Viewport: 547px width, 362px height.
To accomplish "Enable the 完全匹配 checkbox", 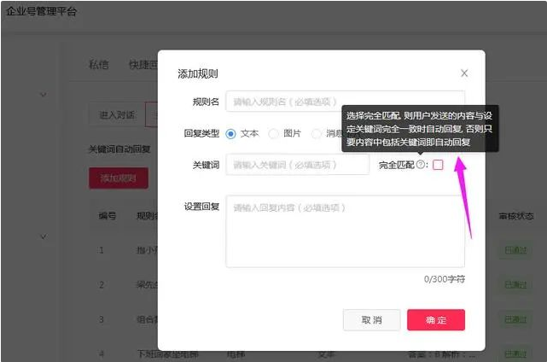I will pos(438,165).
